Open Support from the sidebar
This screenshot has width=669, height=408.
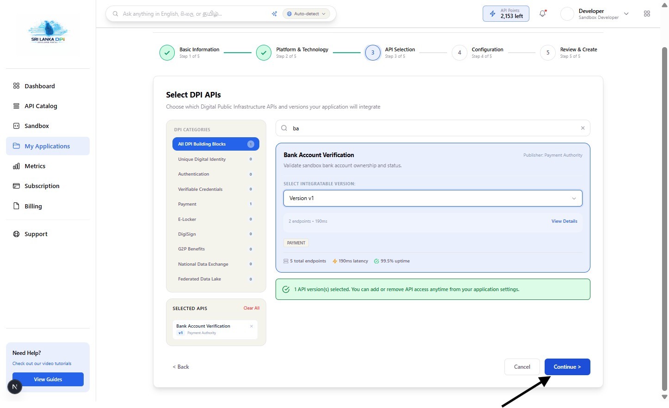click(48, 234)
